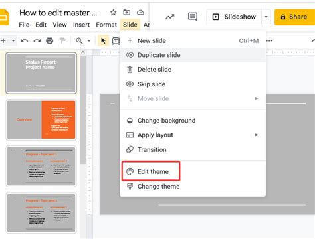Viewport: 315px width, 239px height.
Task: Click the Undo arrow
Action: point(24,40)
